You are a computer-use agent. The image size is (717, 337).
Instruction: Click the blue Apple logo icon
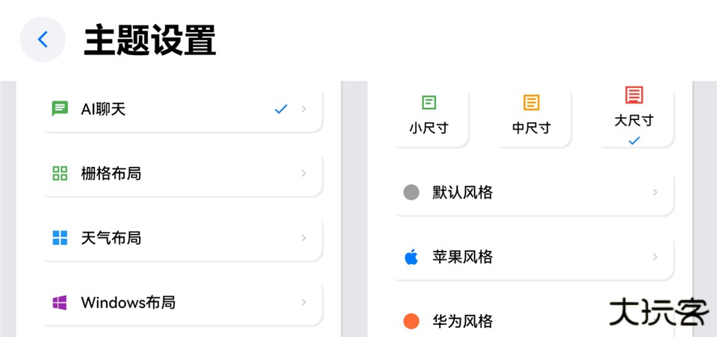pyautogui.click(x=411, y=257)
